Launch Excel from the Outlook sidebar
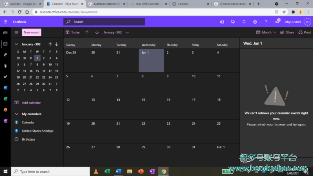The width and height of the screenshot is (313, 176). point(5,99)
